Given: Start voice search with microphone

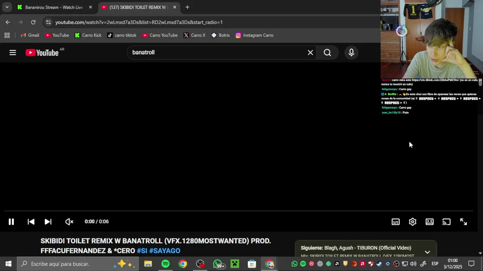Looking at the screenshot, I should [x=351, y=53].
